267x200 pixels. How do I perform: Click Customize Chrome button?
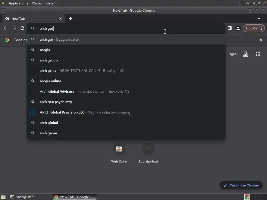click(x=241, y=185)
